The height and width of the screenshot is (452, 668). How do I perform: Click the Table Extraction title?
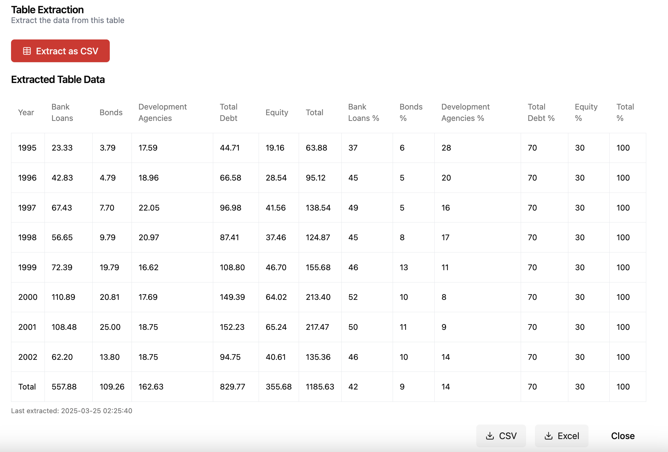point(47,10)
